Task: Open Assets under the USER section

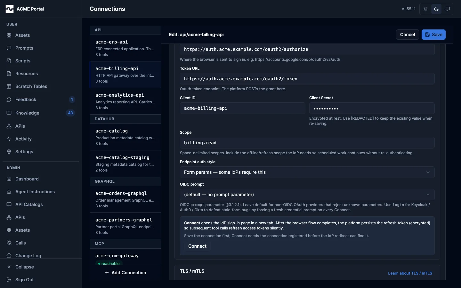Action: tap(41, 35)
